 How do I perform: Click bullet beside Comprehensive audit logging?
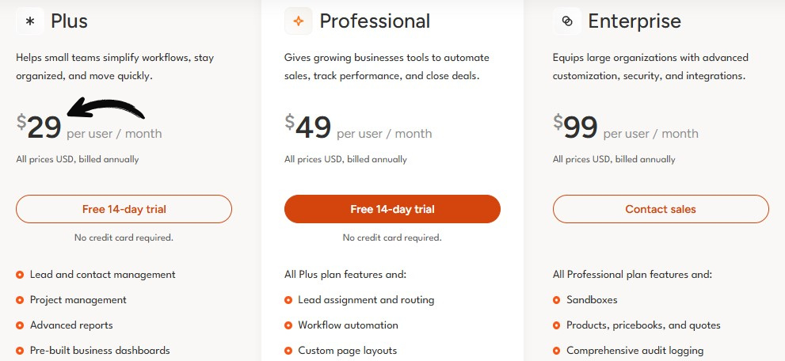(x=557, y=351)
